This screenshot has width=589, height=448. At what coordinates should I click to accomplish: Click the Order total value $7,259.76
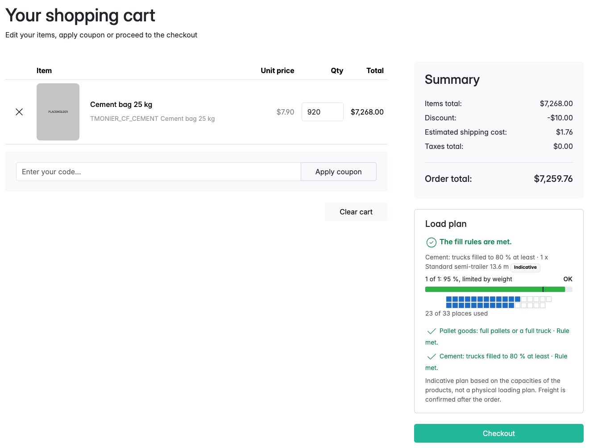(x=553, y=179)
